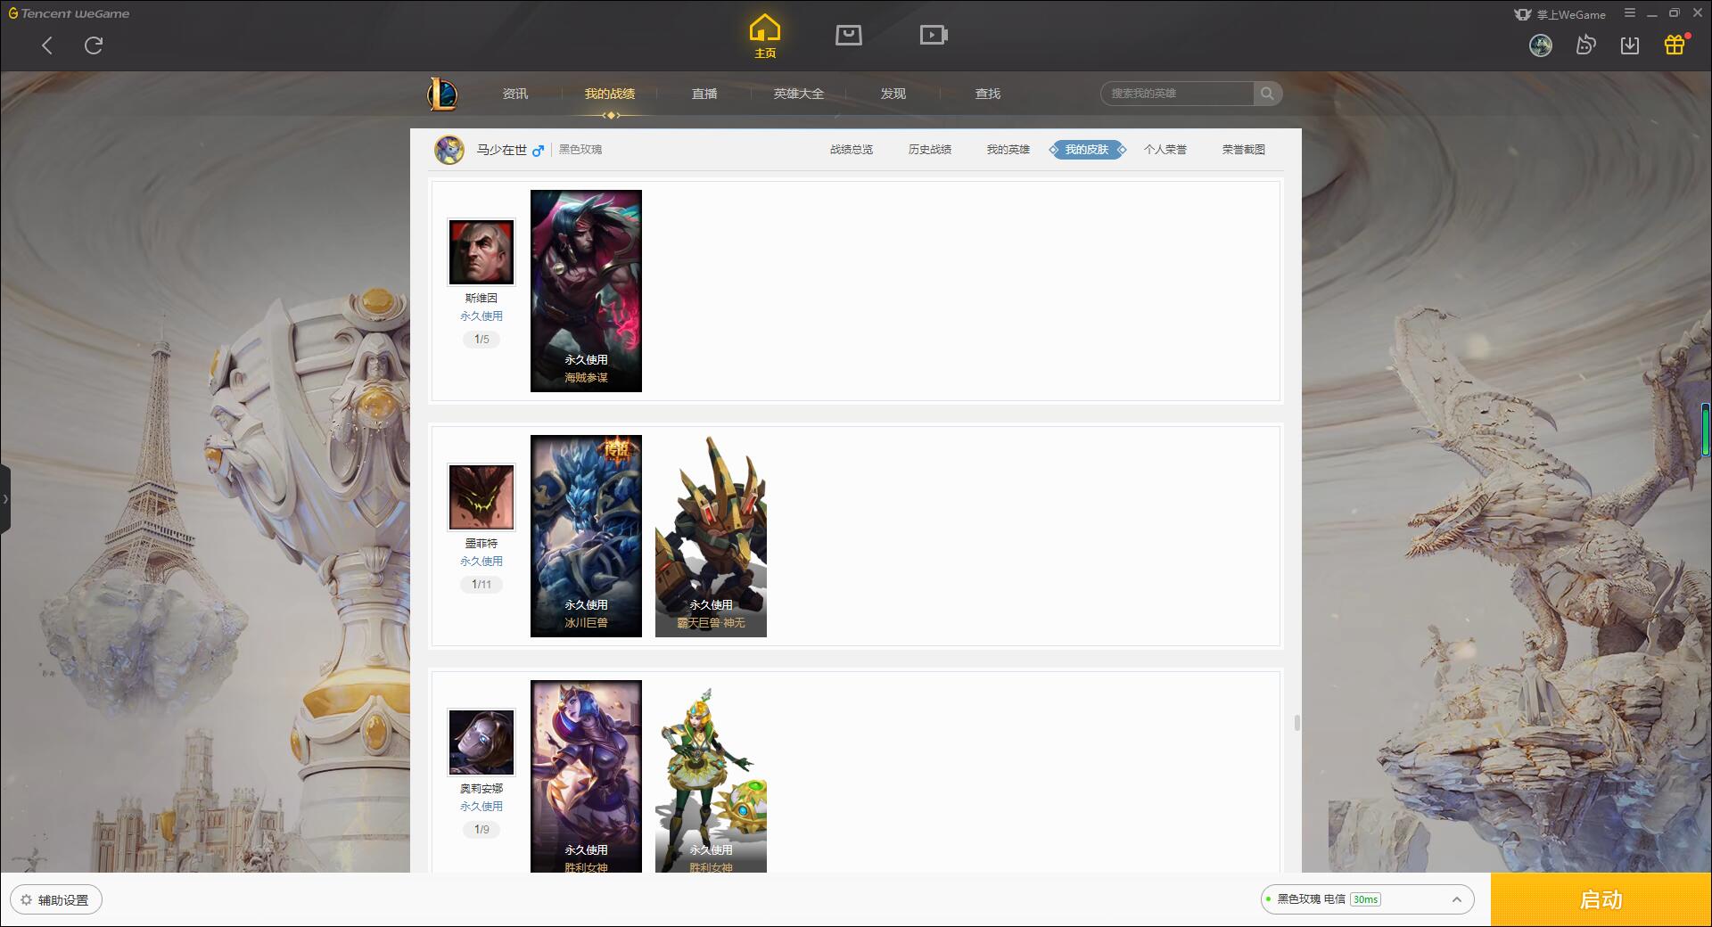Click the 1/5 skin count badge
The width and height of the screenshot is (1712, 927).
481,340
